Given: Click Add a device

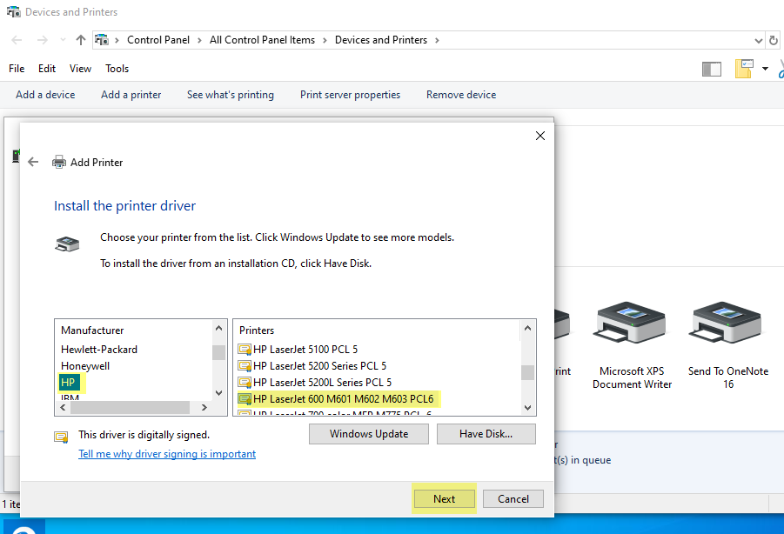Looking at the screenshot, I should pos(45,95).
